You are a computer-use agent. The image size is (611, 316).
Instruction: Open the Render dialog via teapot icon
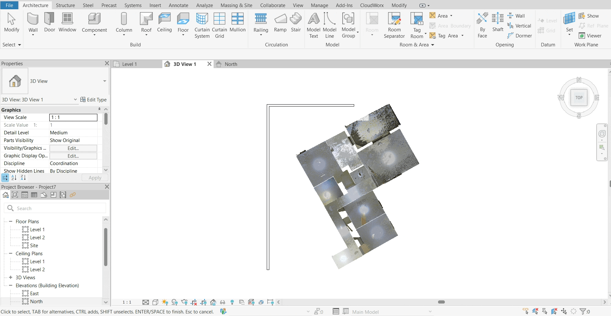185,302
